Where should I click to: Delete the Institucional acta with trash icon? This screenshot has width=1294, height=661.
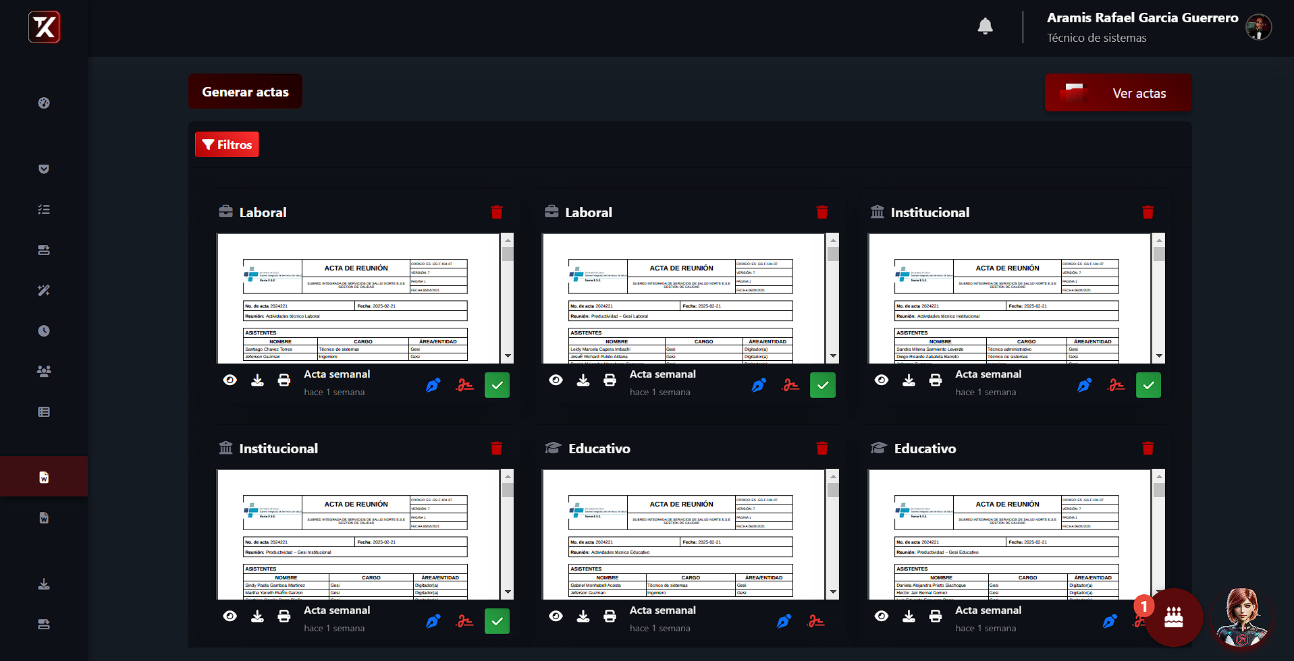coord(1148,212)
